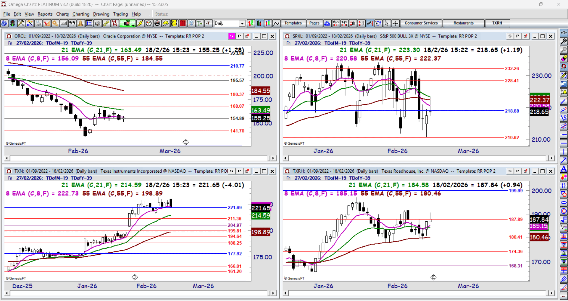Click the E marker on TXRH chart
The height and width of the screenshot is (301, 568).
(x=433, y=277)
